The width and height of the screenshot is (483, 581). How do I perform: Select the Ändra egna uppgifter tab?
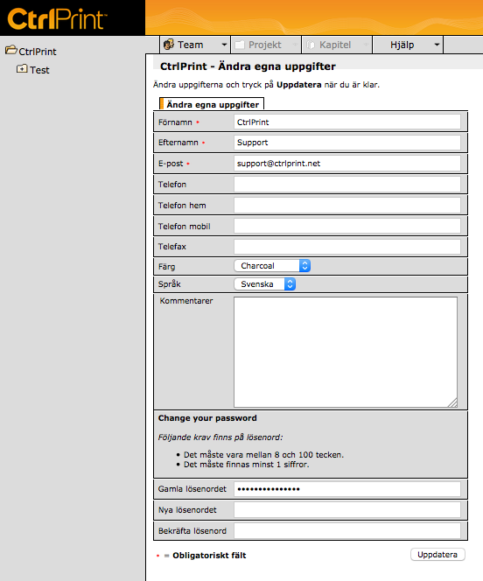212,104
